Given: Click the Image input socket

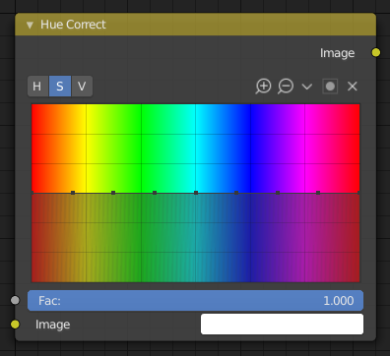Looking at the screenshot, I should pos(15,325).
